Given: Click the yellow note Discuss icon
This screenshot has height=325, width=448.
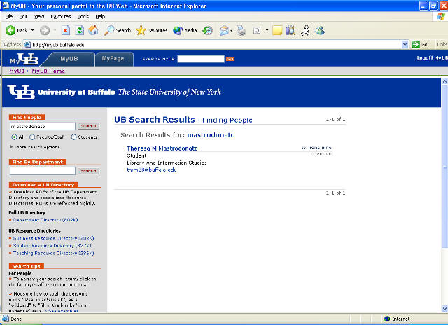Looking at the screenshot, I should click(x=277, y=30).
